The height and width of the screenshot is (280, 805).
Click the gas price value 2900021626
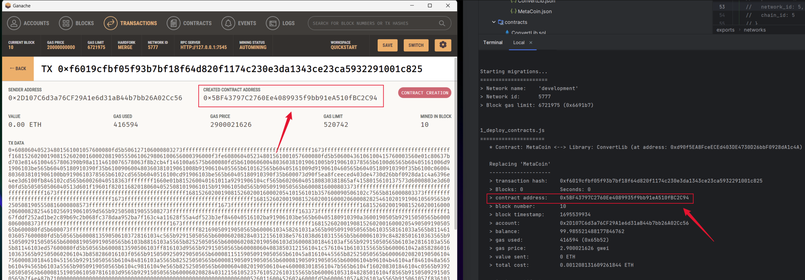[231, 125]
